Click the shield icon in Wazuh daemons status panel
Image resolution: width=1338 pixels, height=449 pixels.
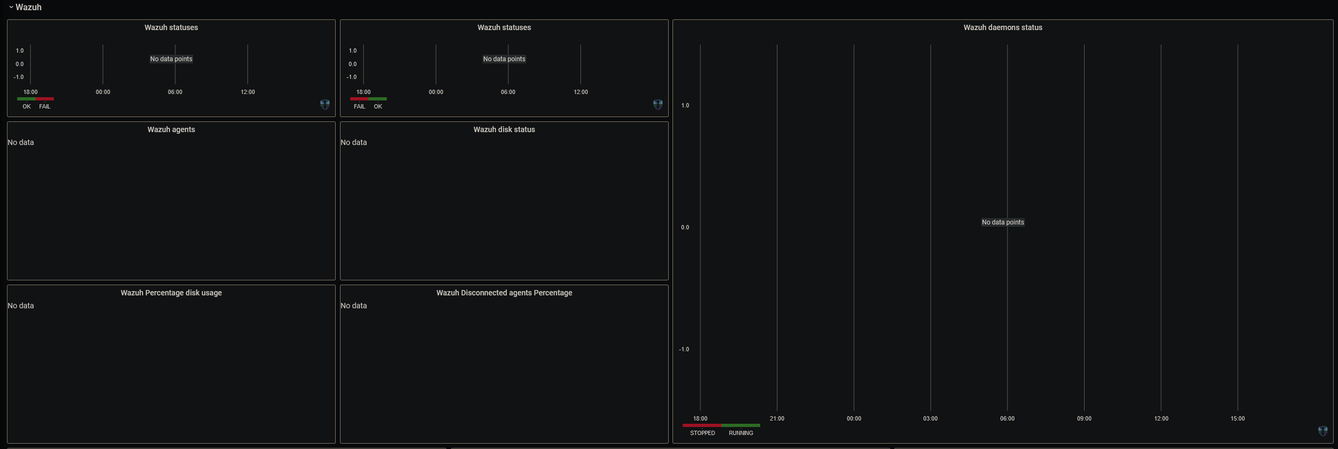(1323, 431)
